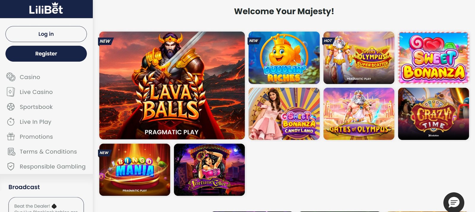
Task: Click the Live In Play stopwatch icon
Action: [11, 122]
